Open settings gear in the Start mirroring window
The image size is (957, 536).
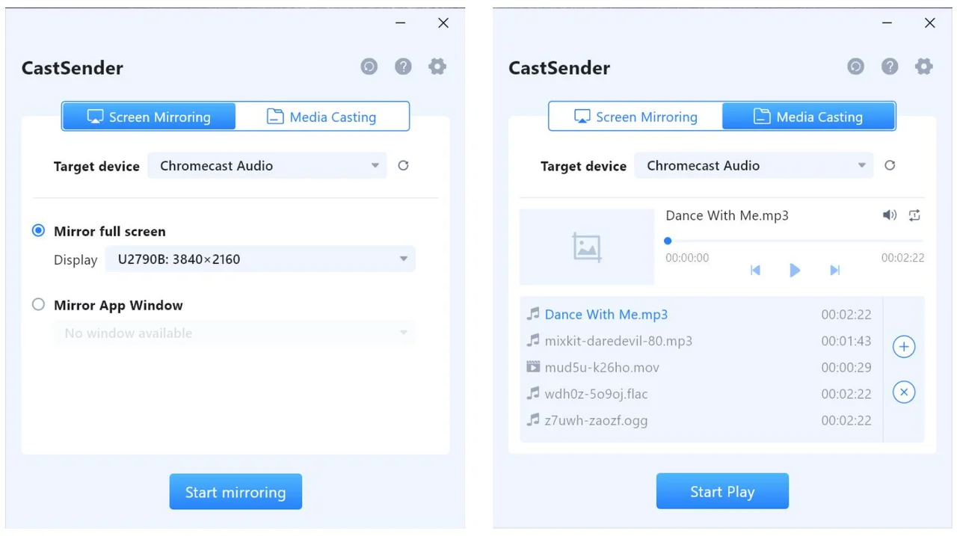click(437, 67)
